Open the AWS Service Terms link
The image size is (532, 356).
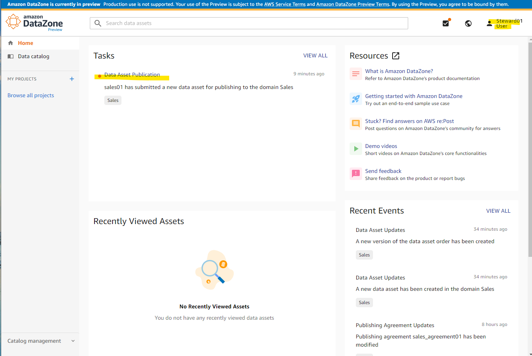coord(285,4)
